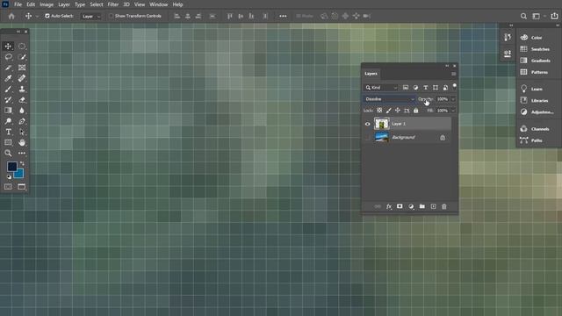Toggle the Auto-Select checkbox

[47, 16]
